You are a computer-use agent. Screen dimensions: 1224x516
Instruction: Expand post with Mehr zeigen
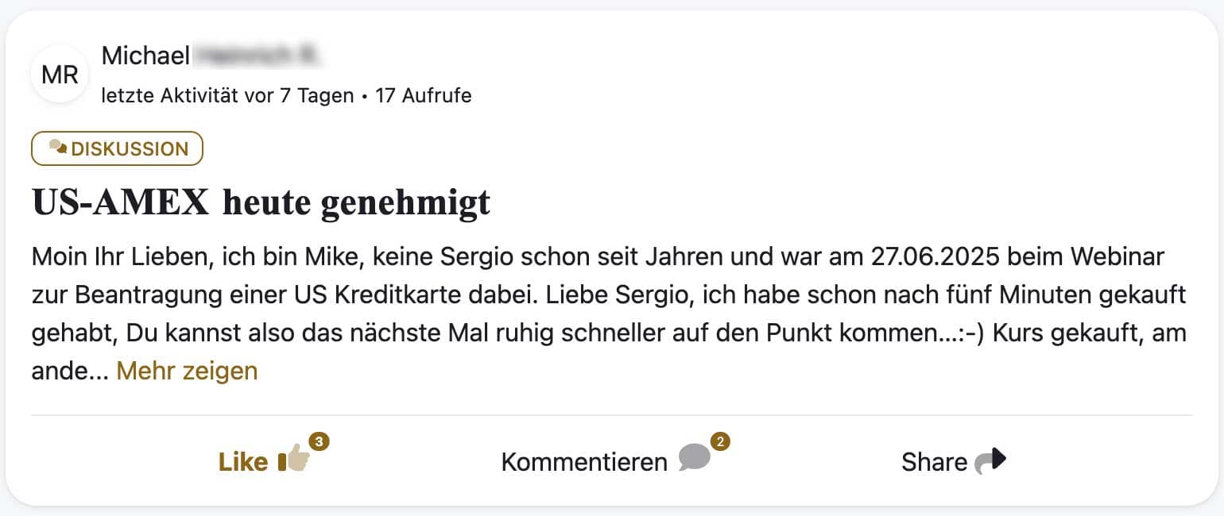(187, 371)
